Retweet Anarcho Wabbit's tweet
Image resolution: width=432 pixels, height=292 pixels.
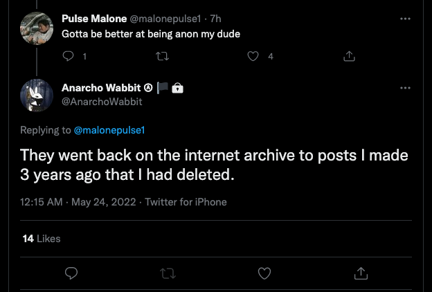tap(167, 273)
